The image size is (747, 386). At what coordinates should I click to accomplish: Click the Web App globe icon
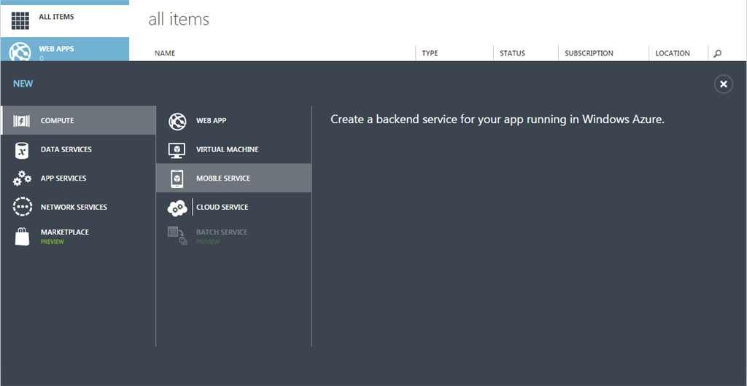point(178,121)
